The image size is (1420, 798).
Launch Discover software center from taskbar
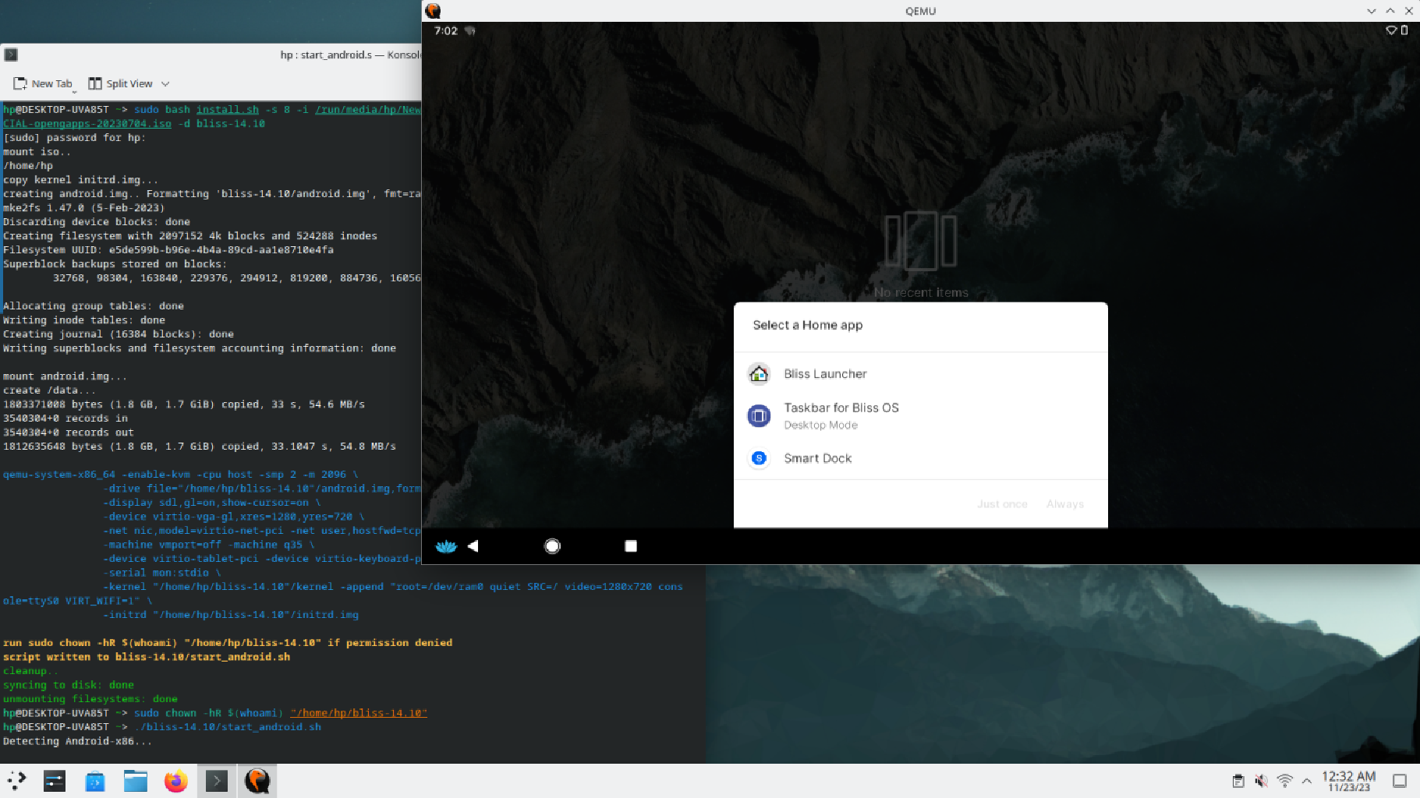(95, 781)
